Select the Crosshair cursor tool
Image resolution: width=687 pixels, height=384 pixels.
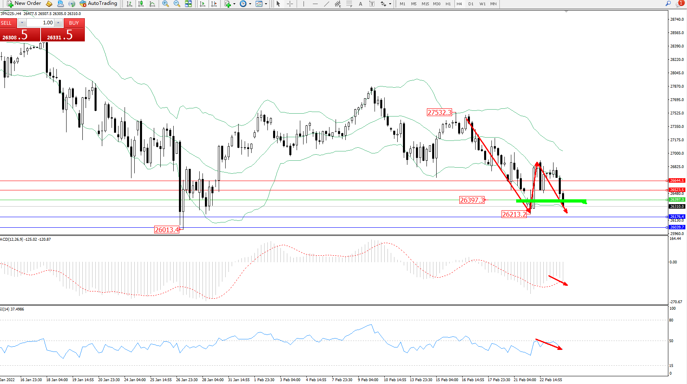click(290, 4)
